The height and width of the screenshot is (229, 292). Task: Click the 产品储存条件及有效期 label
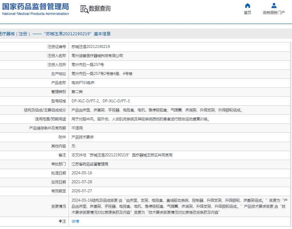(48, 128)
